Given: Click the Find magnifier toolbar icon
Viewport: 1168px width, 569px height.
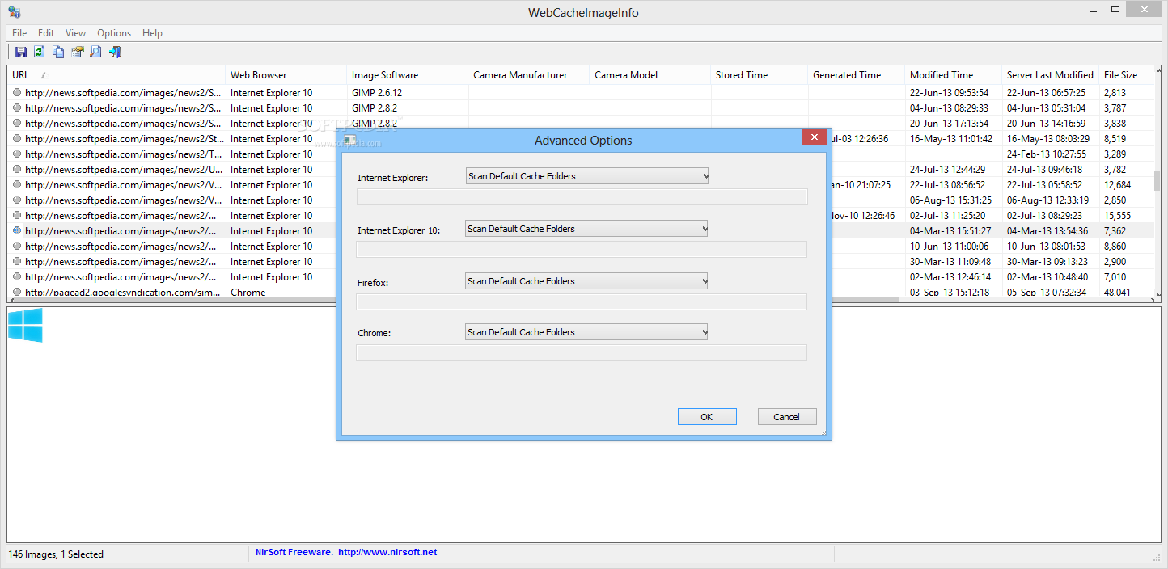Looking at the screenshot, I should coord(95,53).
